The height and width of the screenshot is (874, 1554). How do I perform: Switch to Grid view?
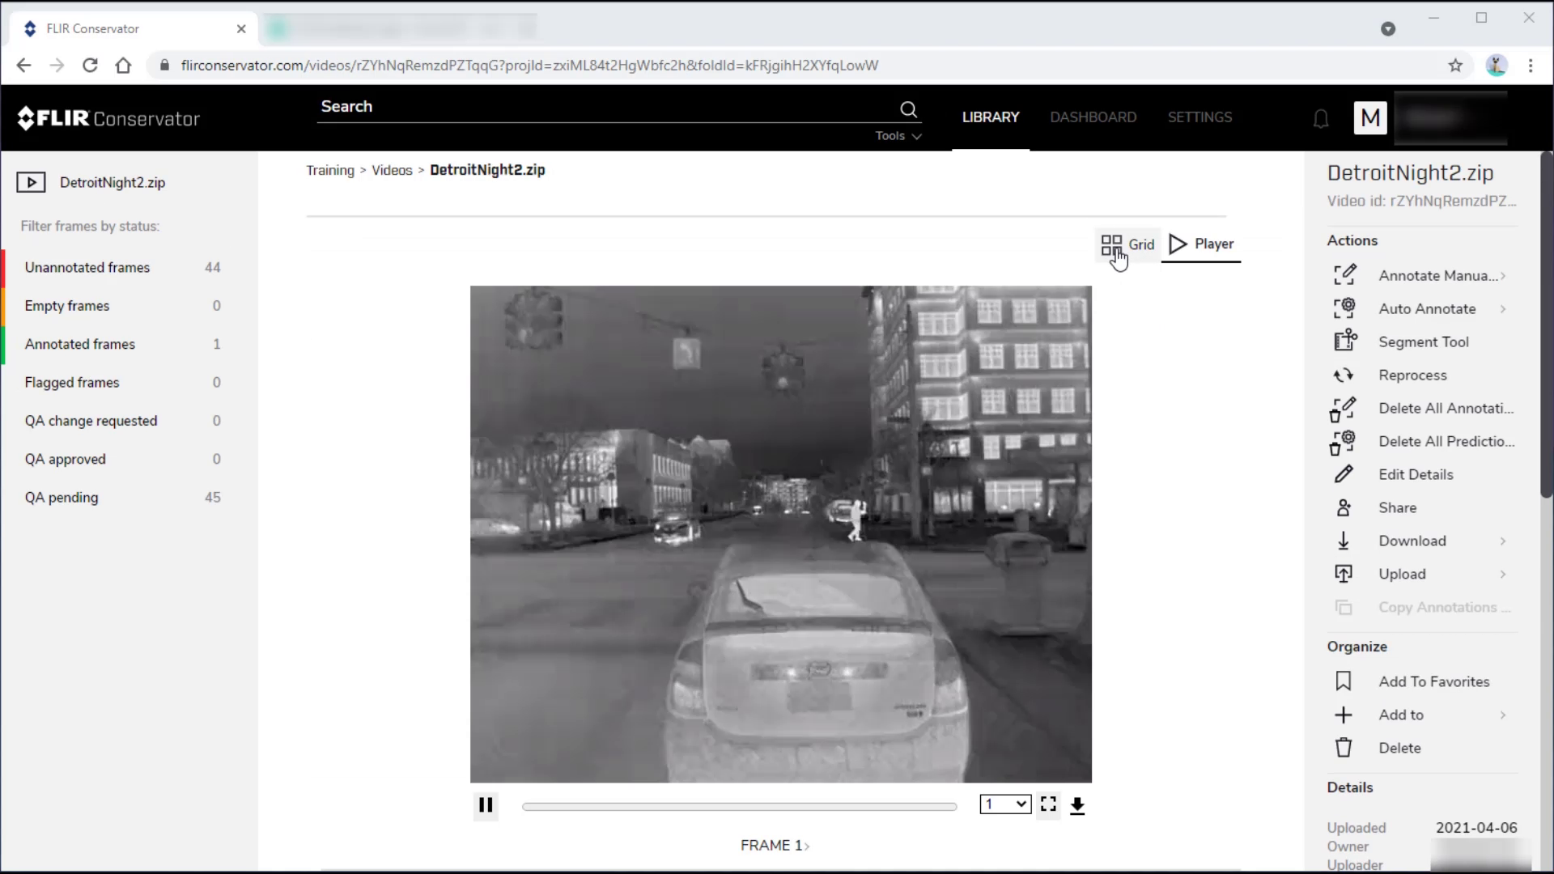pyautogui.click(x=1128, y=244)
